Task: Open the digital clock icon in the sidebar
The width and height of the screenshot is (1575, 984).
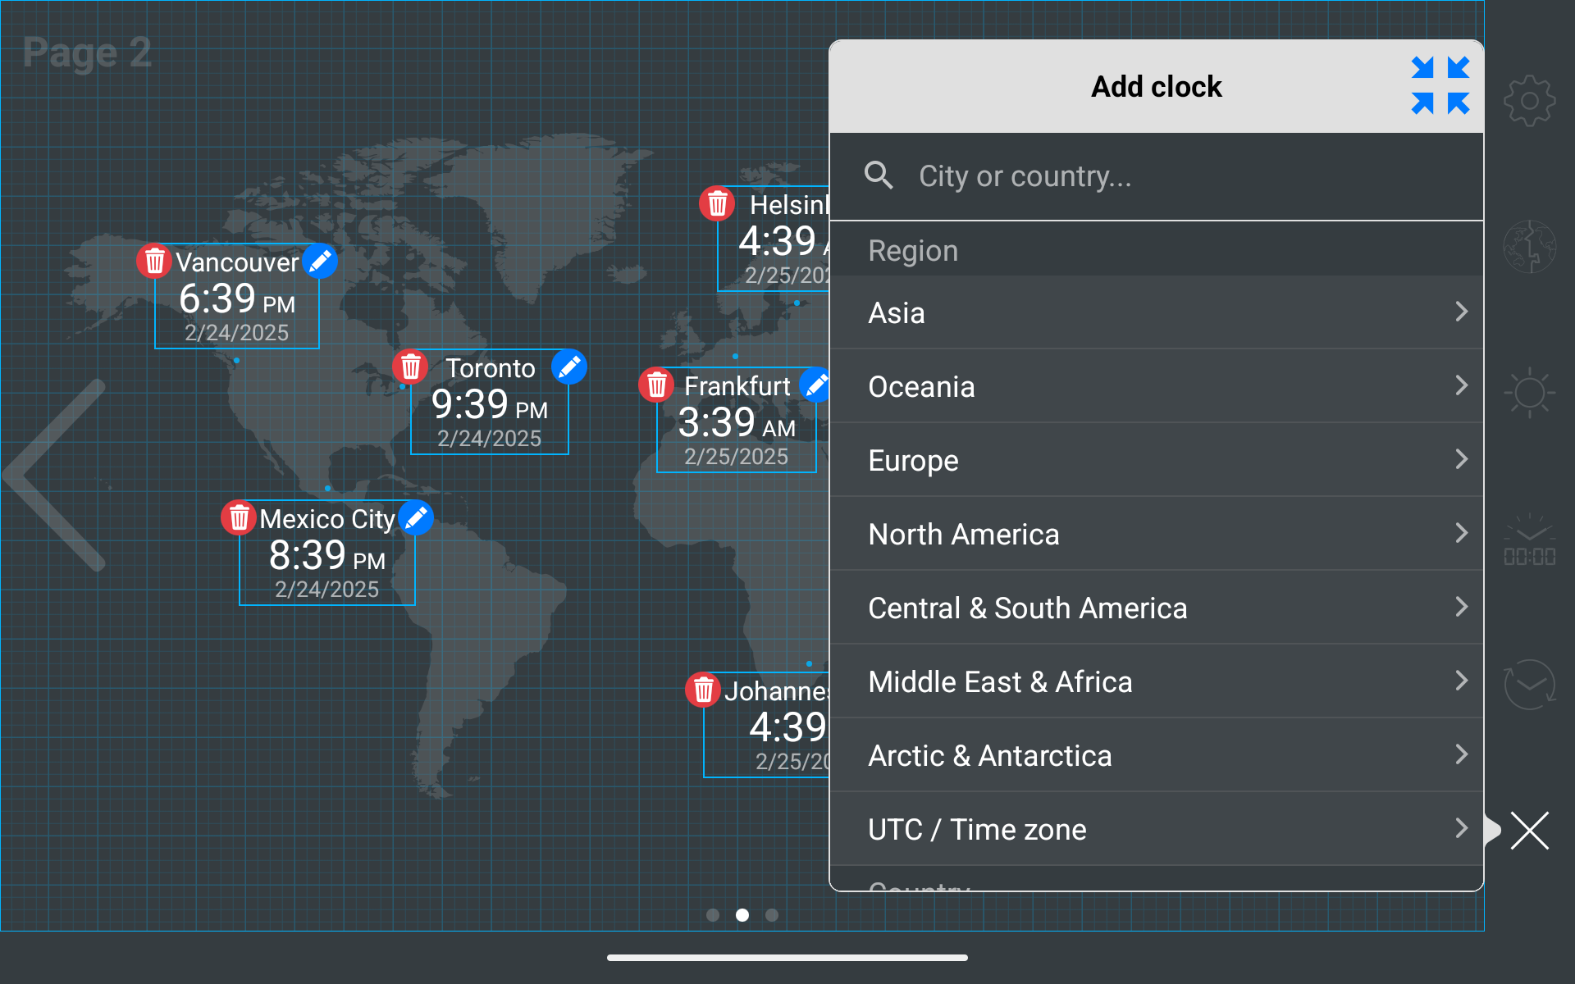Action: (x=1529, y=540)
